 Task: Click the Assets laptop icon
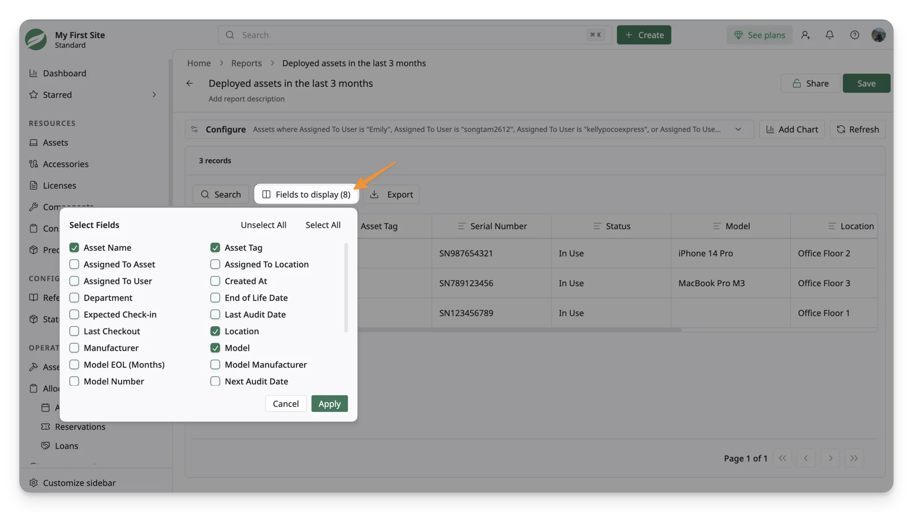point(33,142)
